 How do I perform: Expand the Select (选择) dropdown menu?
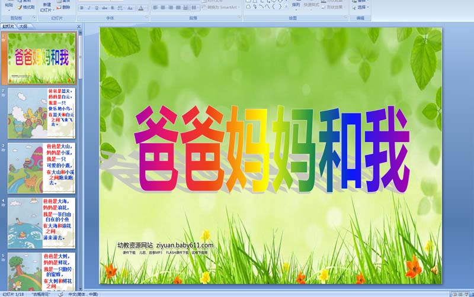[x=361, y=8]
